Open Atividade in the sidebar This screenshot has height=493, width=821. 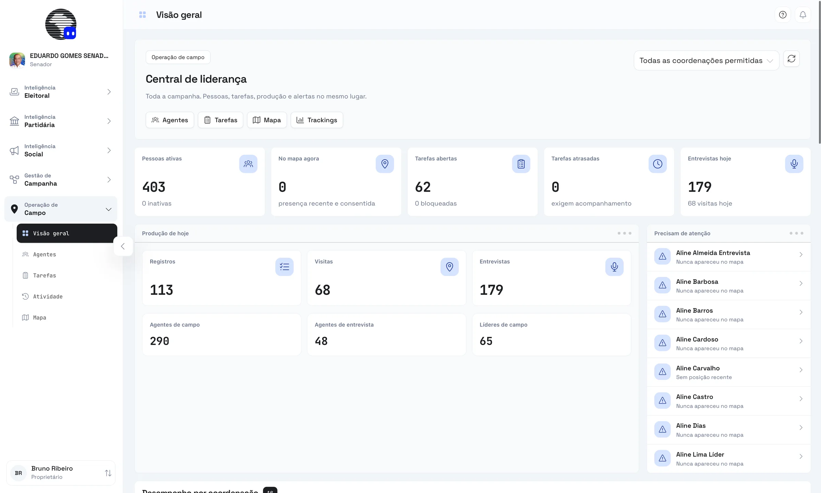point(67,296)
